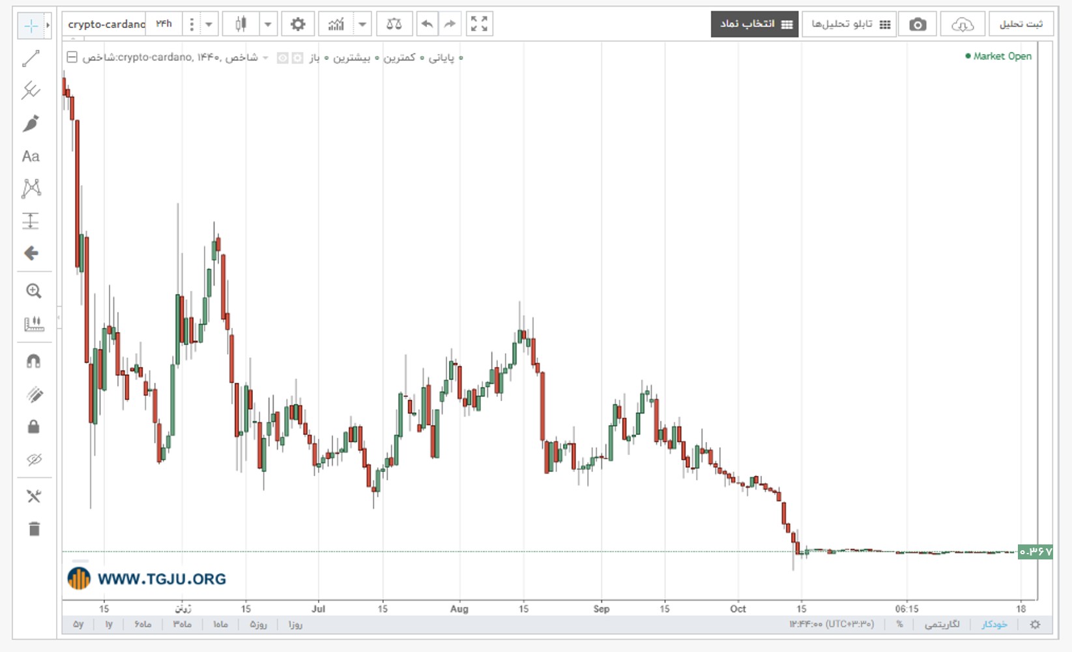
Task: Choose the Aa text annotation tool
Action: (x=31, y=156)
